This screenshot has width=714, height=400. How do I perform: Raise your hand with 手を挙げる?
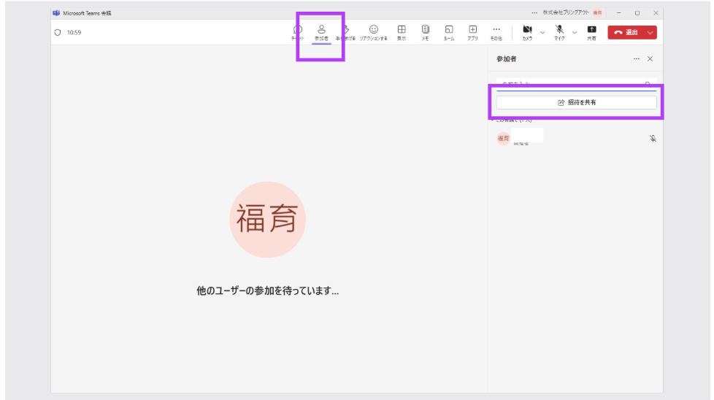[345, 33]
